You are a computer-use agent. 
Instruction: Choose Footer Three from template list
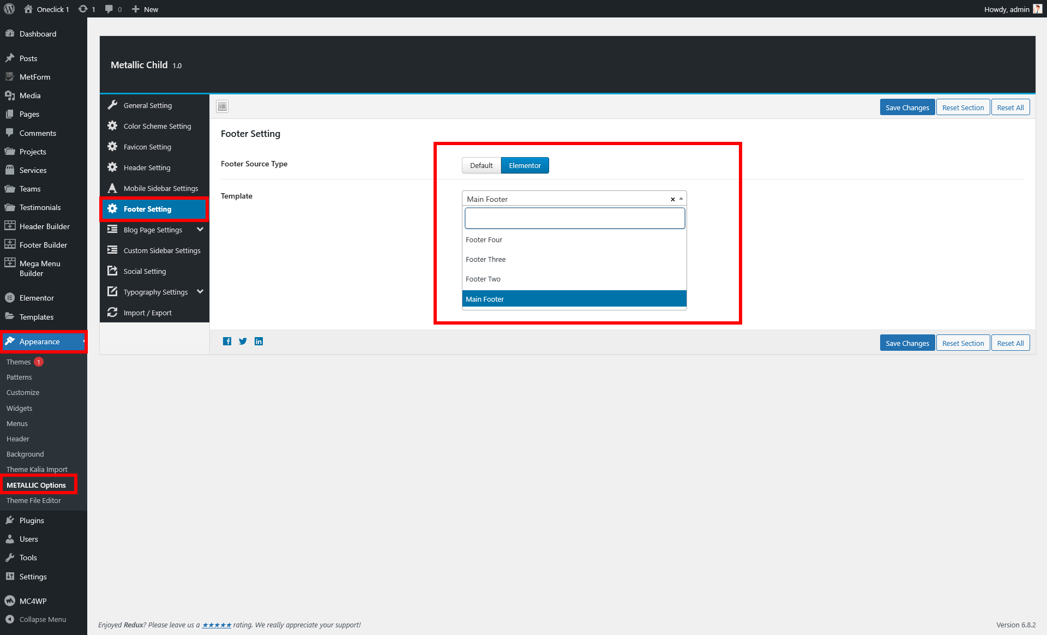point(485,259)
